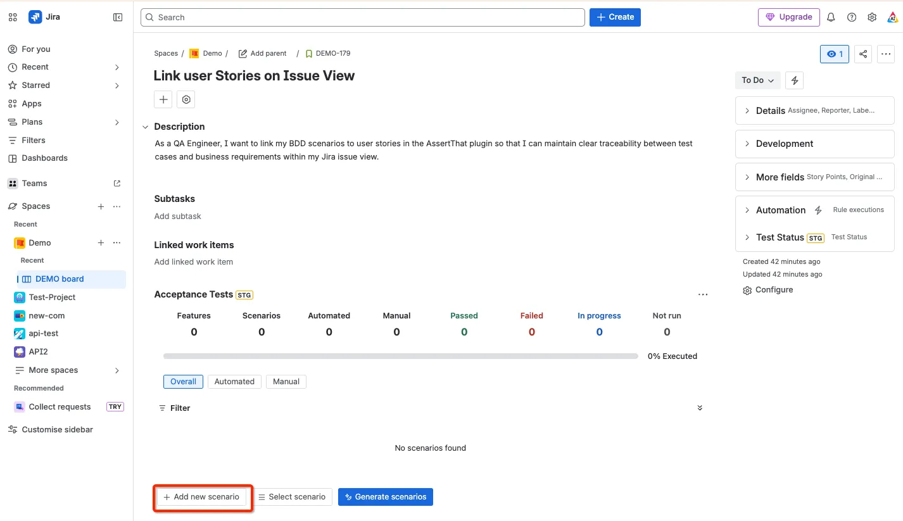This screenshot has width=903, height=521.
Task: Expand the Details section
Action: pos(815,110)
